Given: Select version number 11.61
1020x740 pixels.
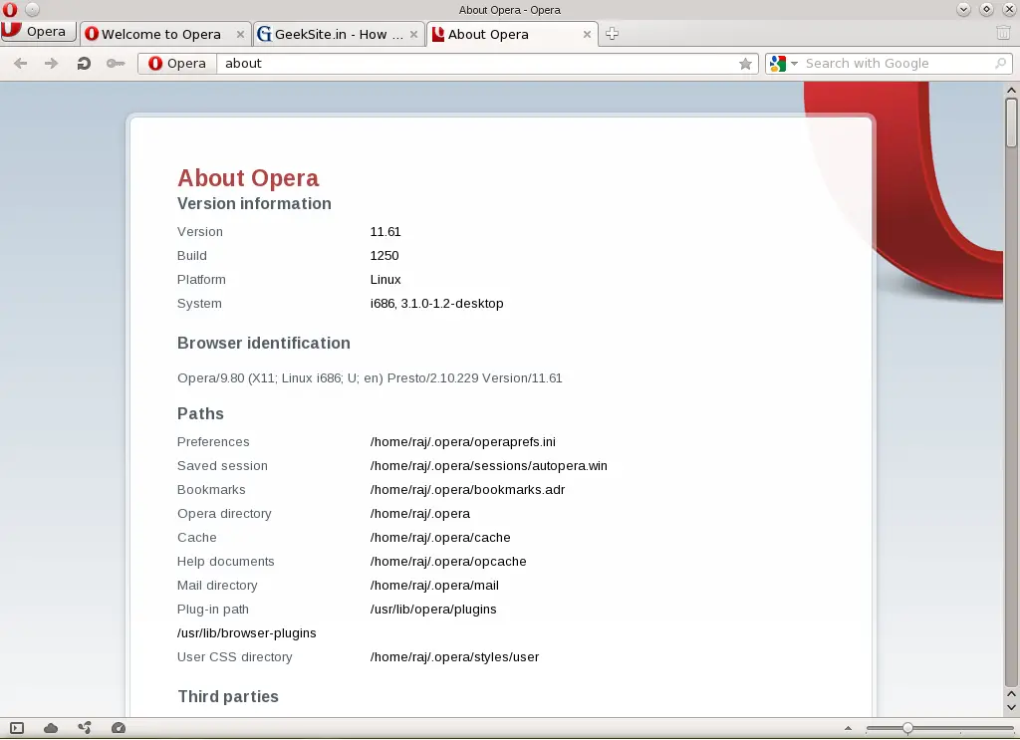Looking at the screenshot, I should pos(385,231).
